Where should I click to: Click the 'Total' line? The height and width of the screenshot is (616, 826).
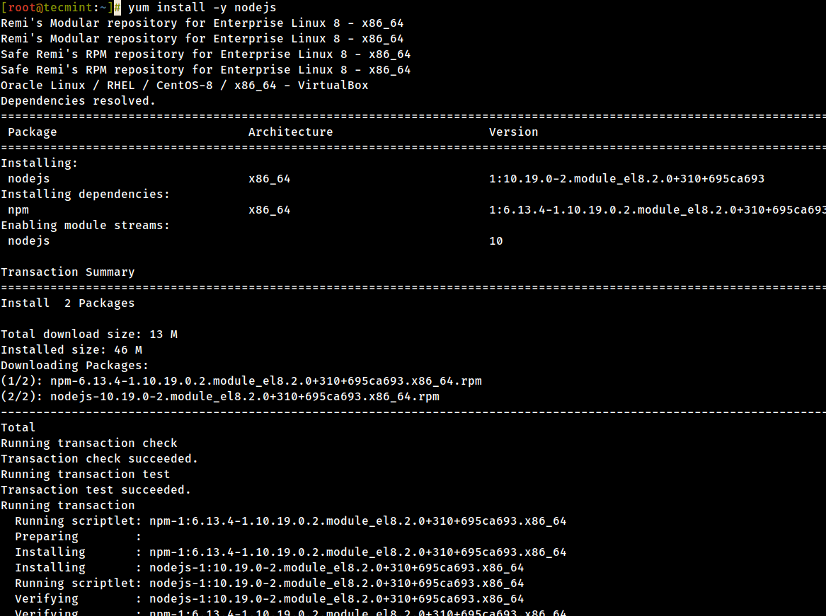18,427
